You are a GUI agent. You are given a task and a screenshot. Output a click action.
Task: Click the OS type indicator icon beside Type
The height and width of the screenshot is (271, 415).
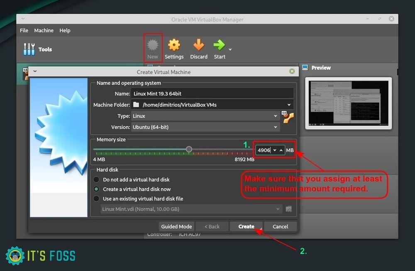pyautogui.click(x=288, y=117)
